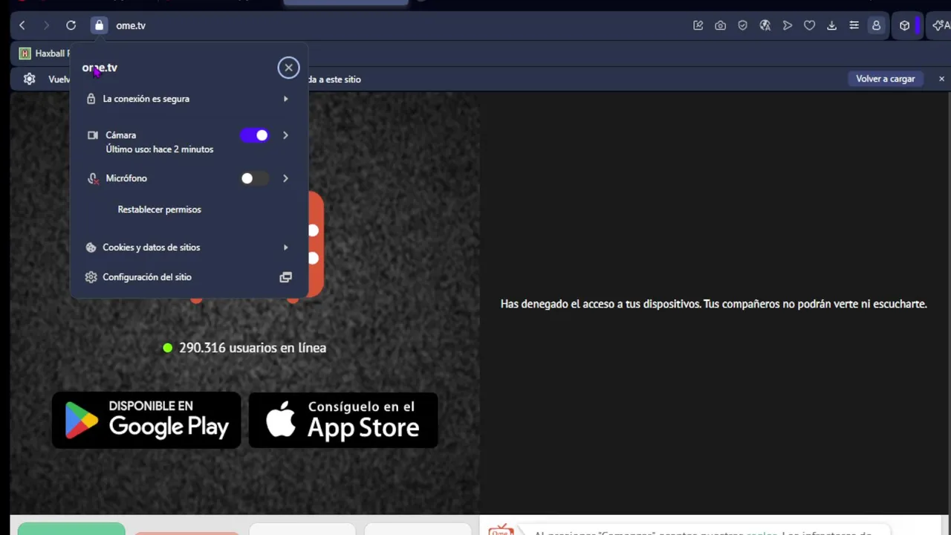The height and width of the screenshot is (535, 951).
Task: Click the forward navigation arrow
Action: point(46,25)
